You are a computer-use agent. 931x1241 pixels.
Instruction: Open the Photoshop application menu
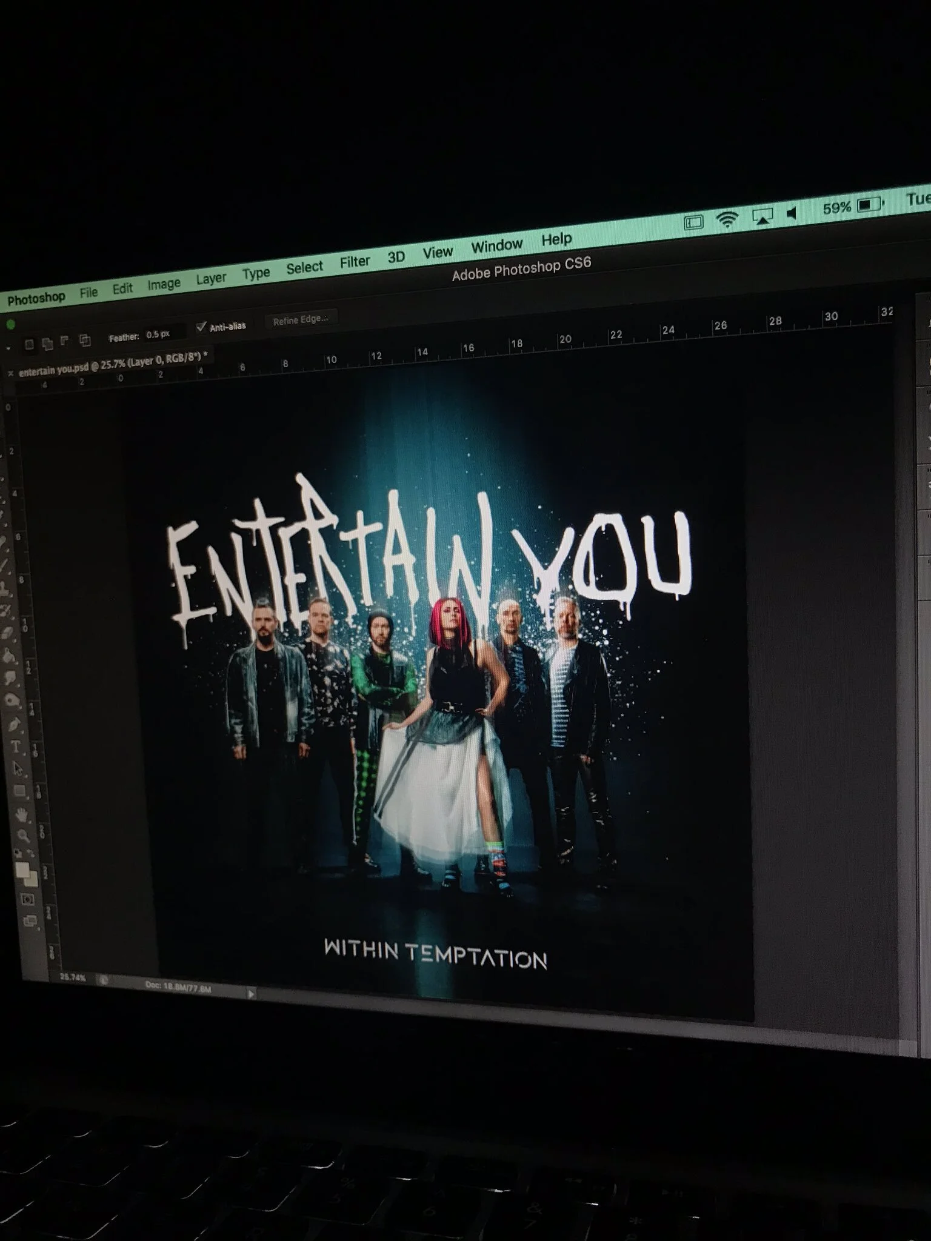pos(36,299)
